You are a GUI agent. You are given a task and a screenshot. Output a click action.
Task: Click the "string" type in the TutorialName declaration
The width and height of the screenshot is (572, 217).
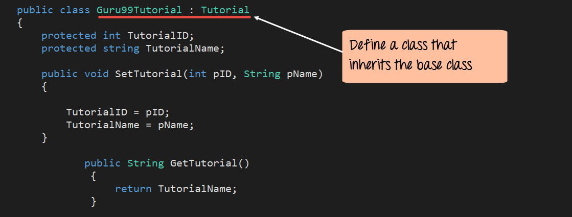[121, 49]
